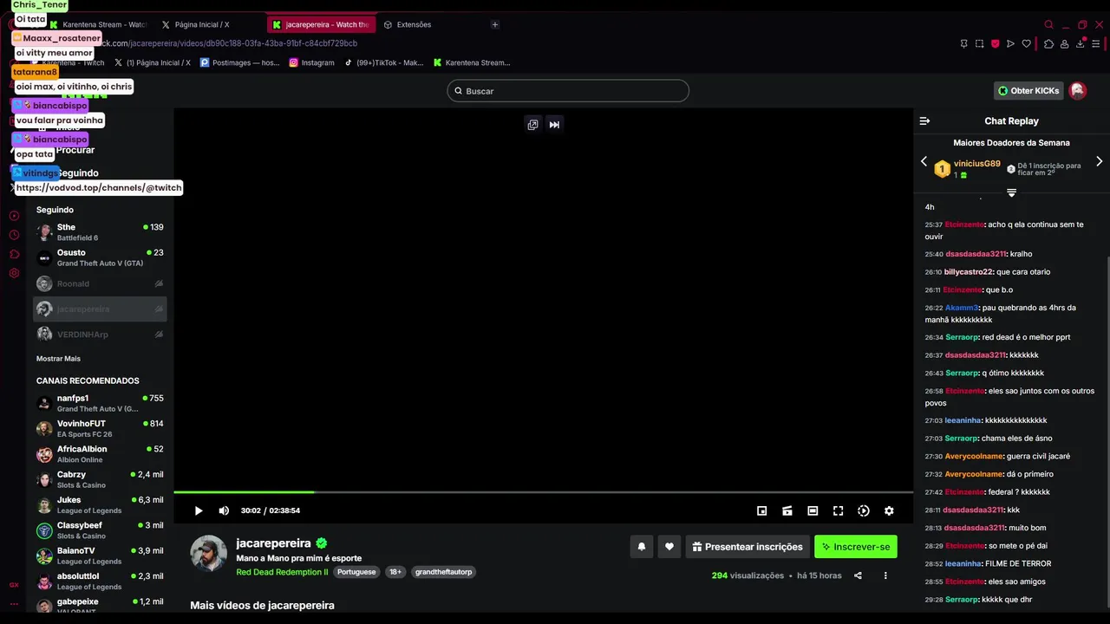Open more options for this video
The image size is (1110, 624).
(885, 575)
